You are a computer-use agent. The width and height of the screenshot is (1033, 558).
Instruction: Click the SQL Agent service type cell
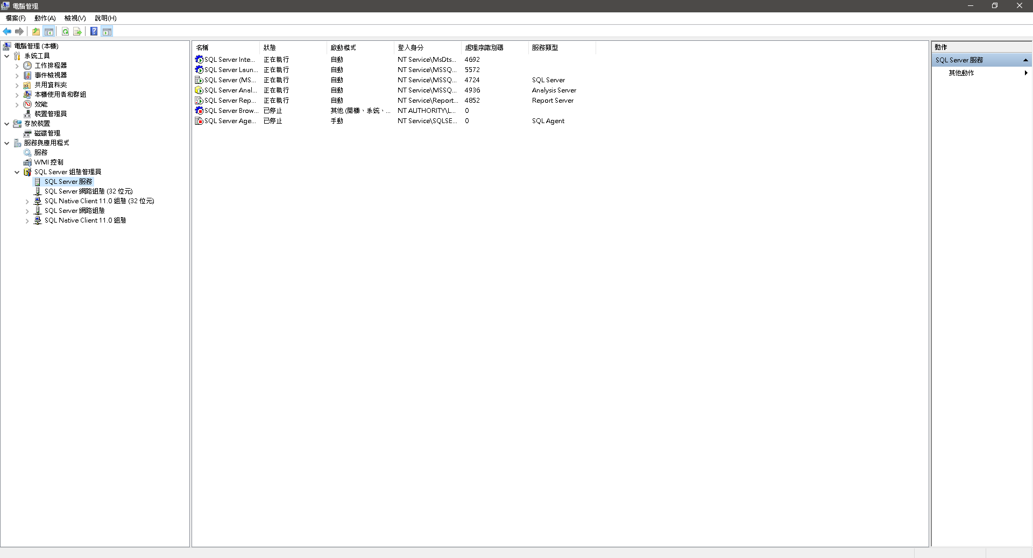click(548, 121)
